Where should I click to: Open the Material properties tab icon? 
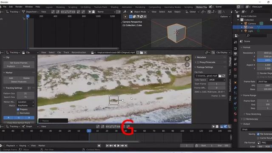235,114
